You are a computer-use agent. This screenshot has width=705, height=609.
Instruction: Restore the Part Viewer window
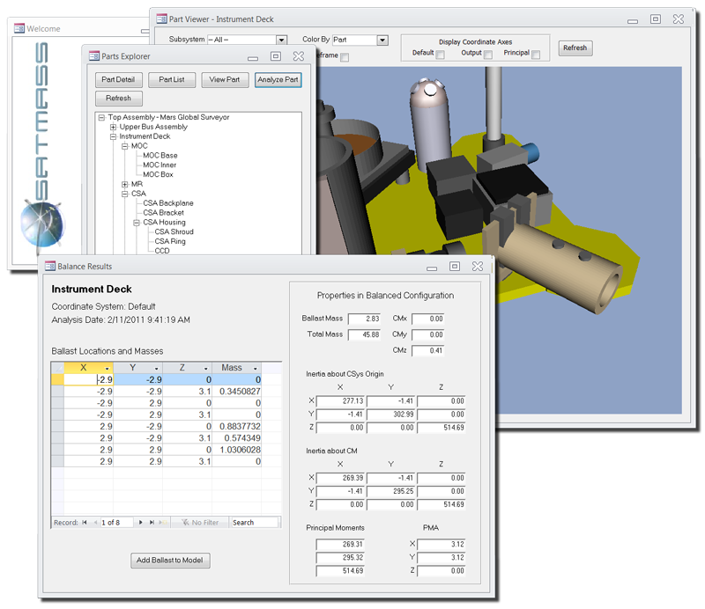coord(656,18)
